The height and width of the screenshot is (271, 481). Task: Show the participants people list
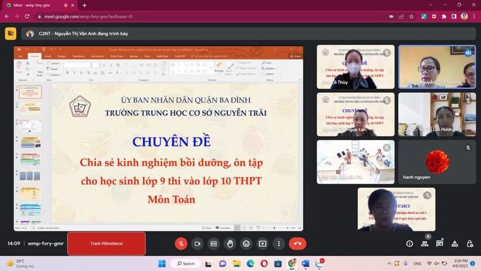(425, 243)
